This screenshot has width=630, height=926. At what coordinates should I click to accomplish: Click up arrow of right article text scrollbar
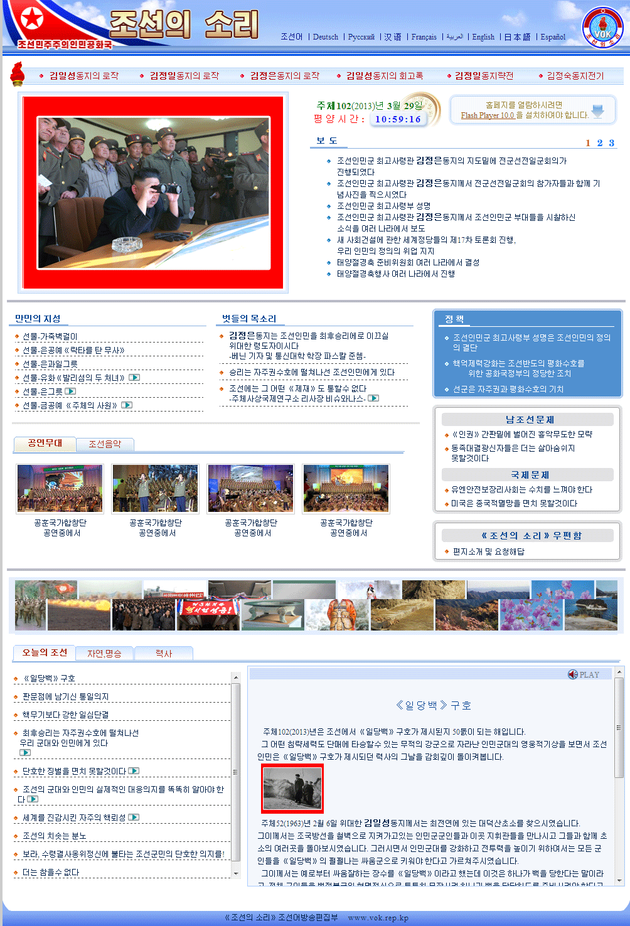click(619, 673)
